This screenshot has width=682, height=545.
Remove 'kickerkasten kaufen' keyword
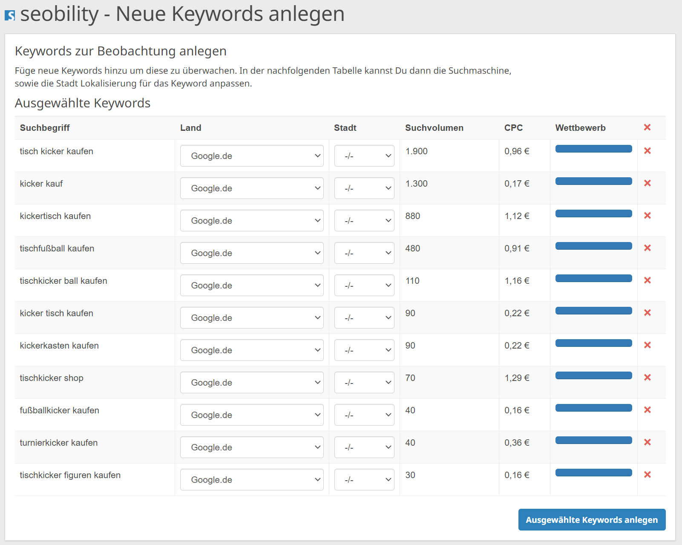pyautogui.click(x=647, y=345)
